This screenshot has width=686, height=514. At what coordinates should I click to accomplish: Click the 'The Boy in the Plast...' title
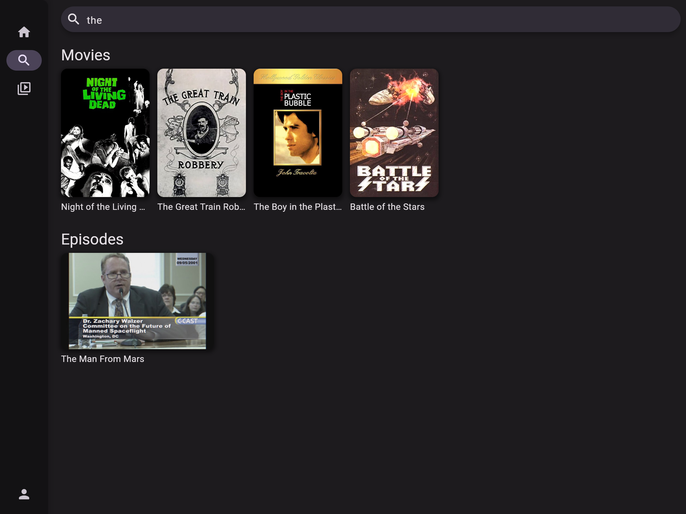298,207
